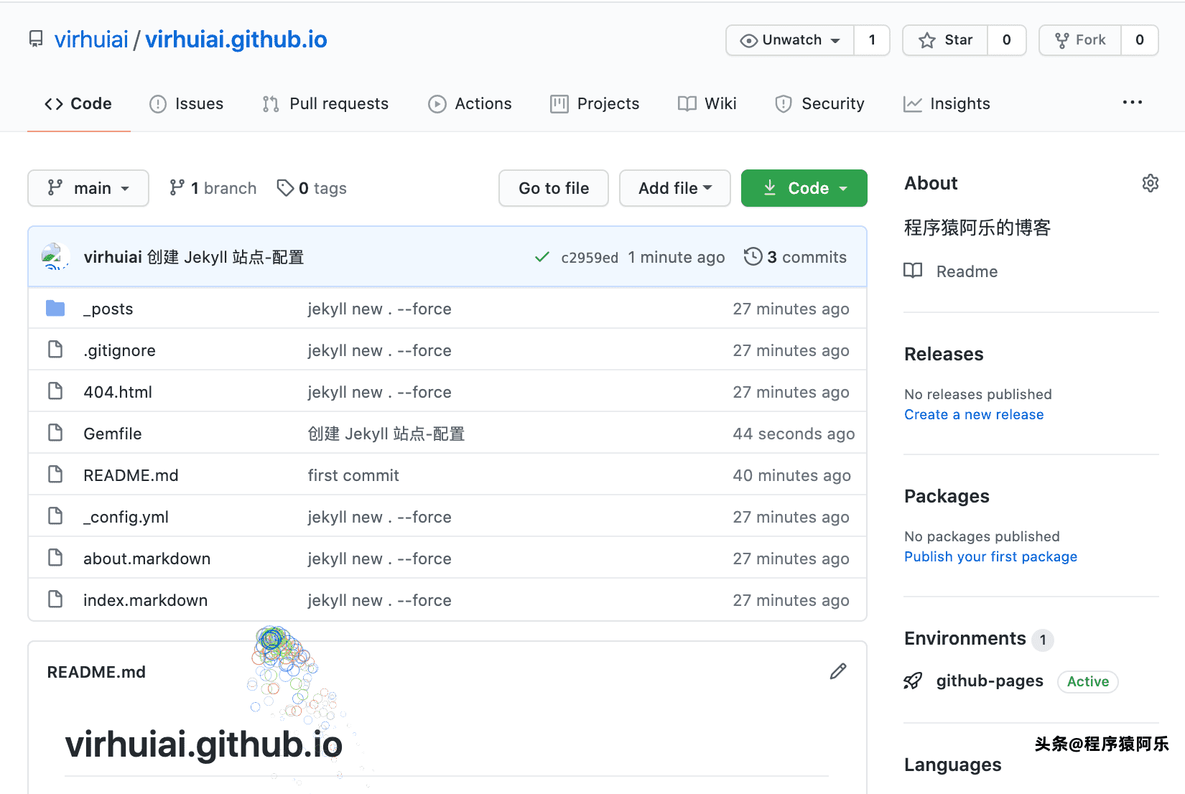This screenshot has height=794, width=1185.
Task: Open the virhuiai owner profile link
Action: (91, 39)
